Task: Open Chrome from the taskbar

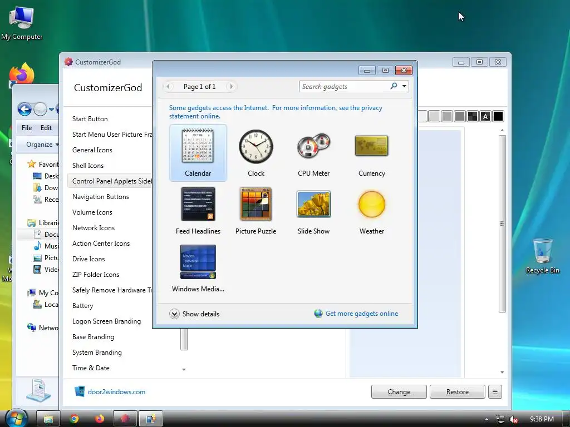Action: coord(74,419)
